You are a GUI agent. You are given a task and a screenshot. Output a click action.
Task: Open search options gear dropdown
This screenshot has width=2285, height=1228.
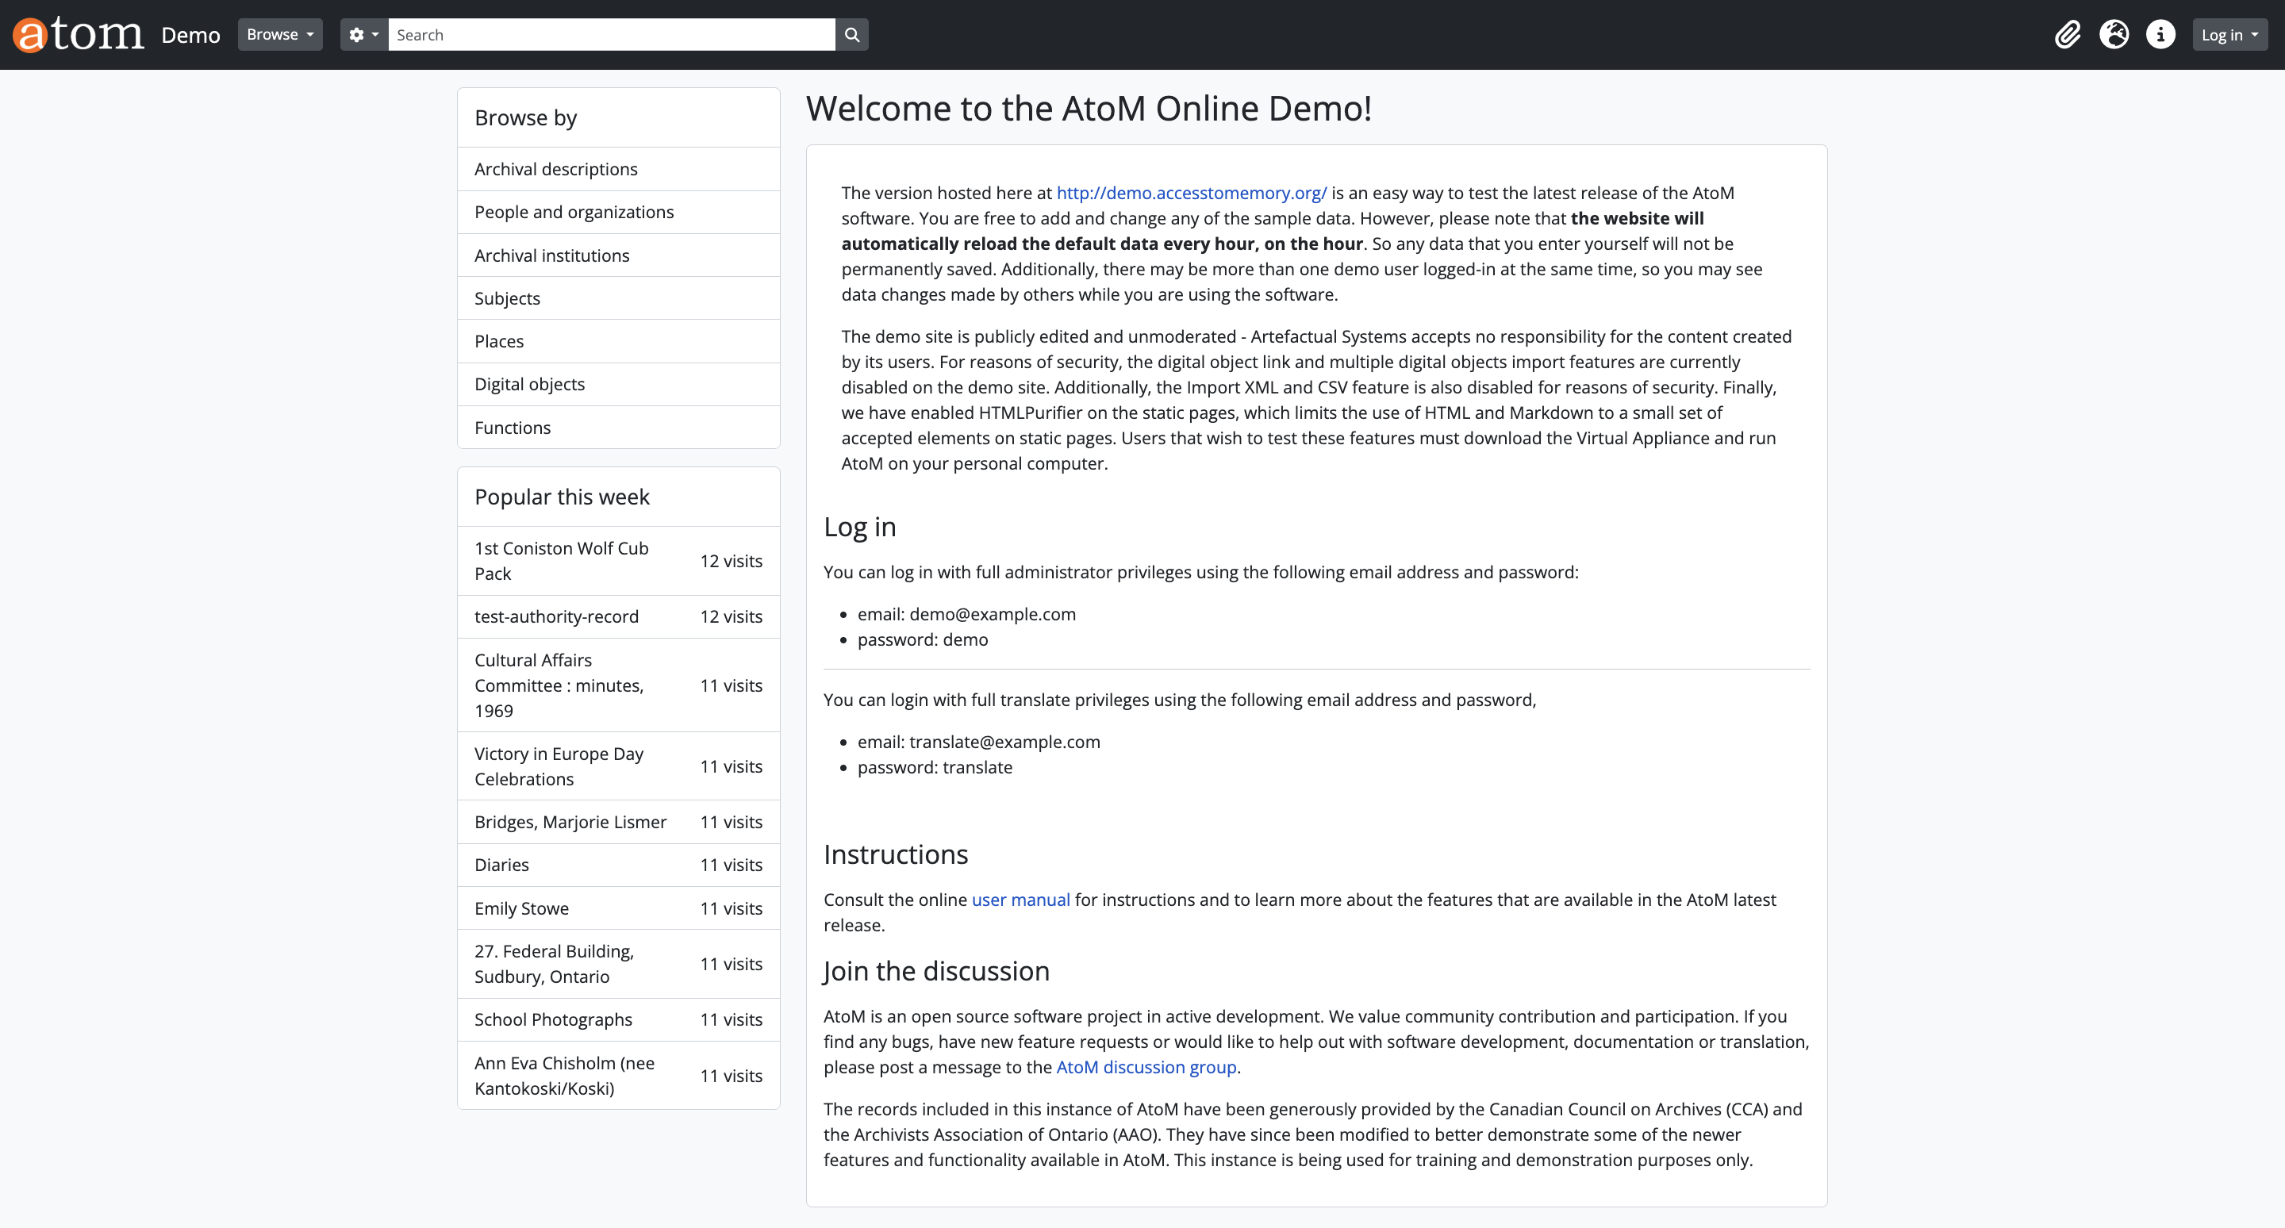click(x=363, y=35)
